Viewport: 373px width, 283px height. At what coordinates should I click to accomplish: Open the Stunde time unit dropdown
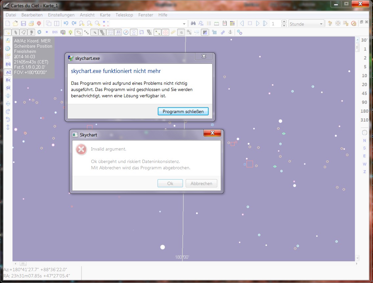[321, 24]
